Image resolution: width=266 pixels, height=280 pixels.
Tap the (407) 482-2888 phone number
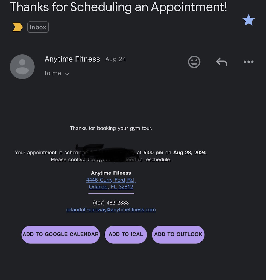(111, 203)
